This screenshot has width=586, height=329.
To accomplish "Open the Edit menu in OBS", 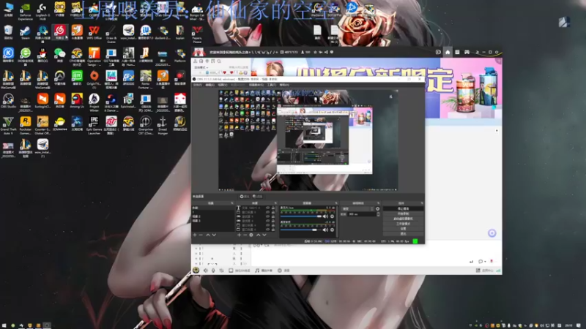I will click(x=209, y=85).
